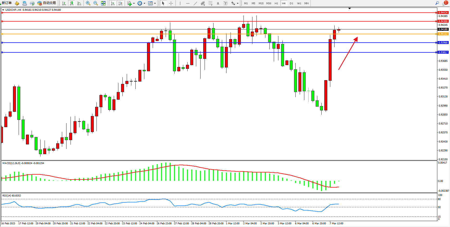Click the zoom in magnifier icon
450x227 pixels.
[88, 3]
